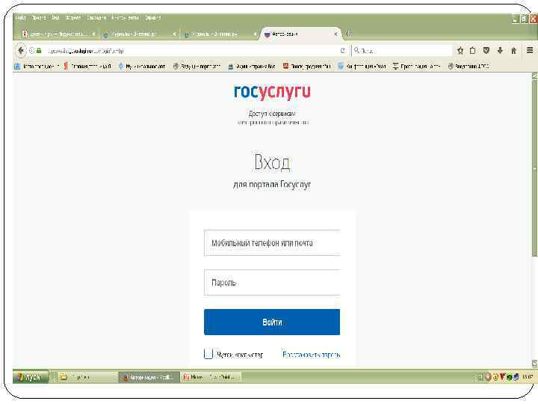This screenshot has height=404, width=538.
Task: Click the Пароль input field
Action: [272, 283]
